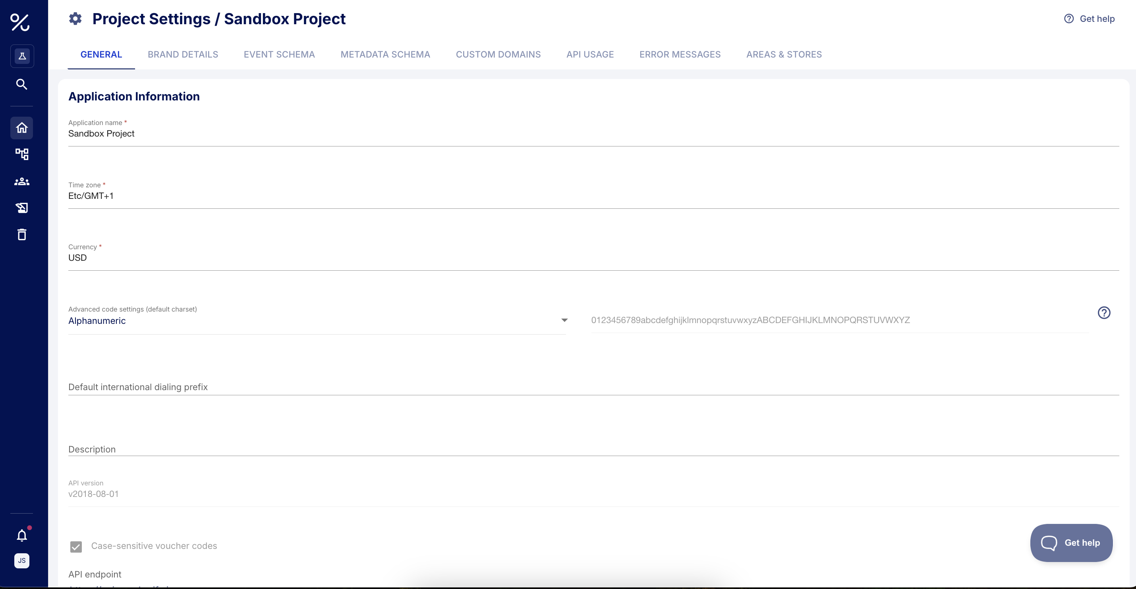Open notifications via the bell icon
Image resolution: width=1136 pixels, height=589 pixels.
[x=21, y=536]
